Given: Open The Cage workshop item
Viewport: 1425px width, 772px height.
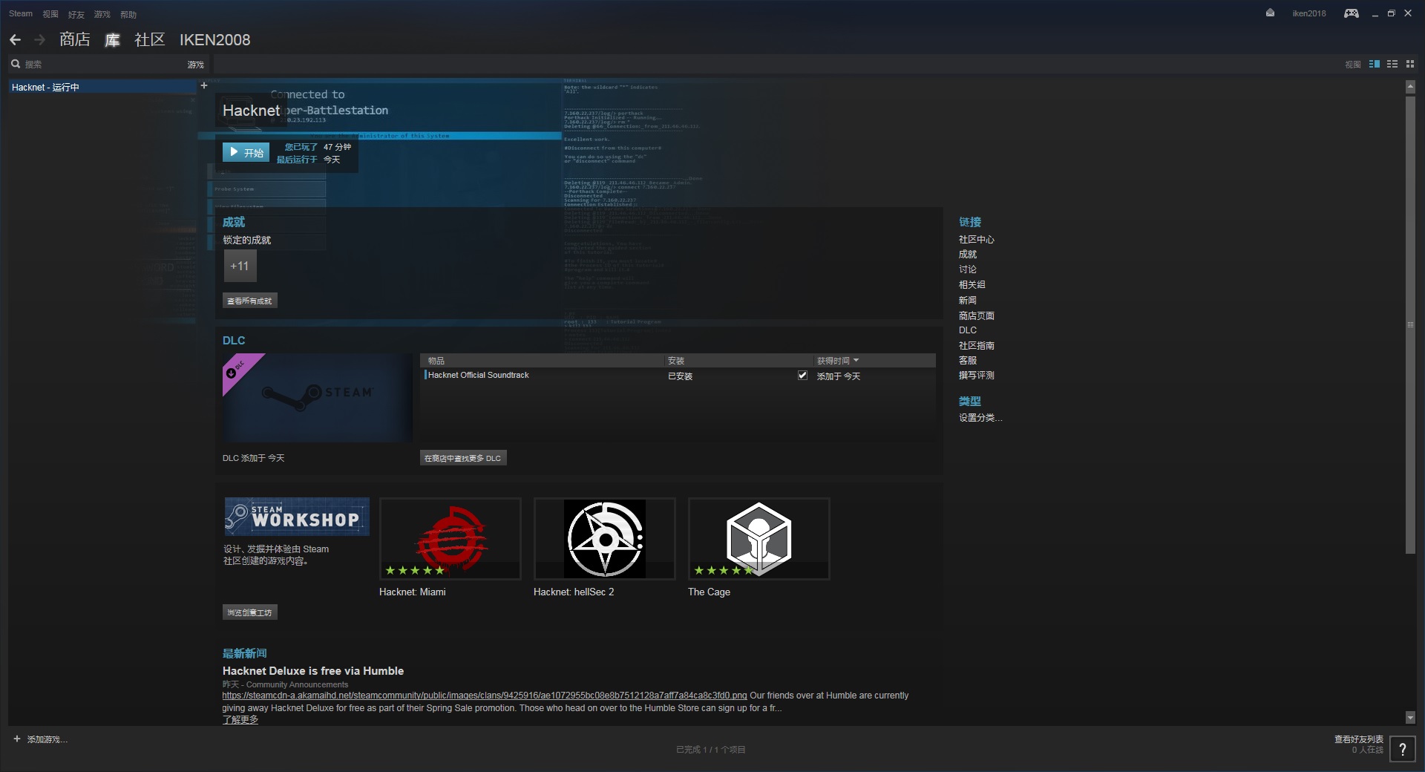Looking at the screenshot, I should (759, 539).
